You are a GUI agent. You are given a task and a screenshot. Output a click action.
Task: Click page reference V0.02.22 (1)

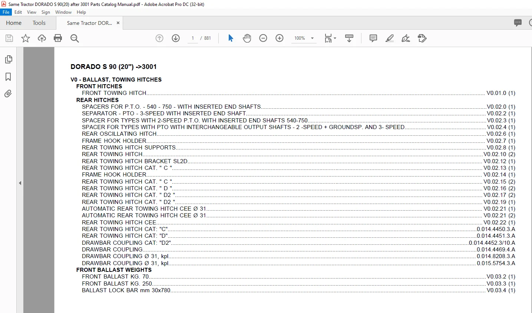[x=499, y=223]
